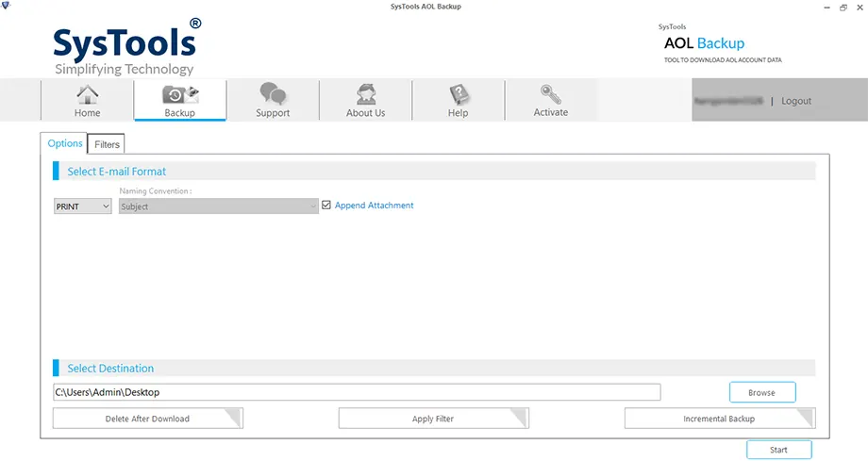Click the SysTools app icon in title bar
The image size is (868, 461).
pyautogui.click(x=6, y=6)
